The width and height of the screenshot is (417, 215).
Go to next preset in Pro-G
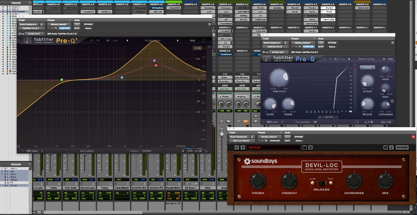coord(385,59)
